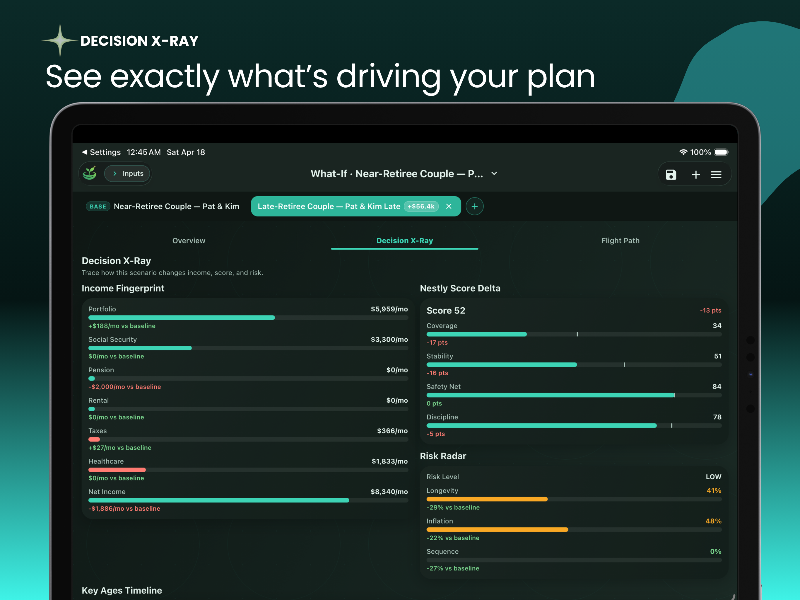Image resolution: width=800 pixels, height=600 pixels.
Task: Switch to the Overview tab
Action: pyautogui.click(x=189, y=241)
